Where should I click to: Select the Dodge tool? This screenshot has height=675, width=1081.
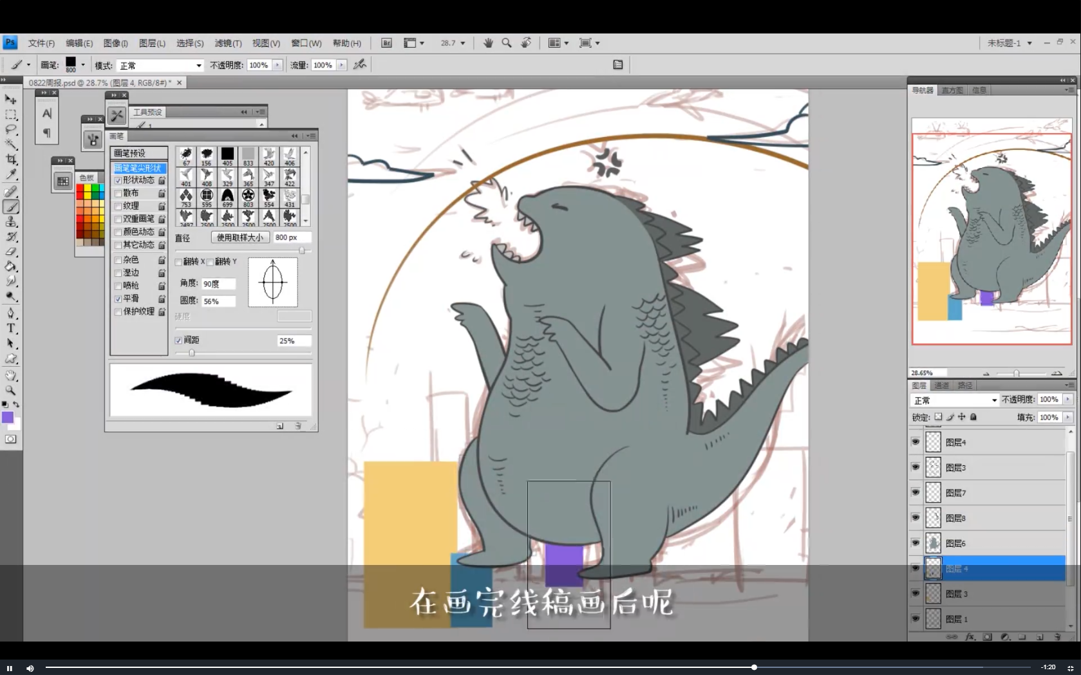pyautogui.click(x=11, y=297)
